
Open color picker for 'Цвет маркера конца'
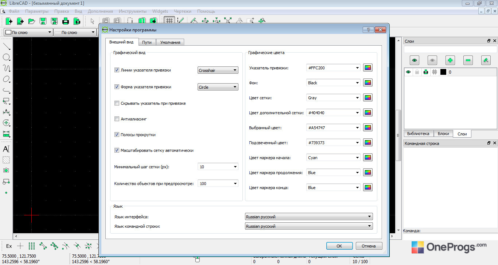click(368, 188)
